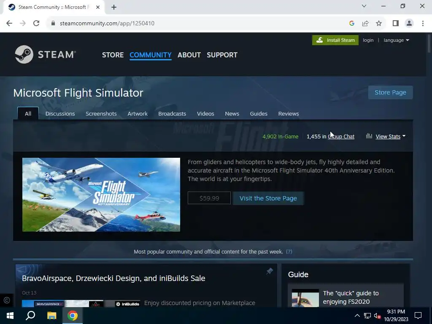Click the Microsoft Flight Simulator page title

point(78,93)
